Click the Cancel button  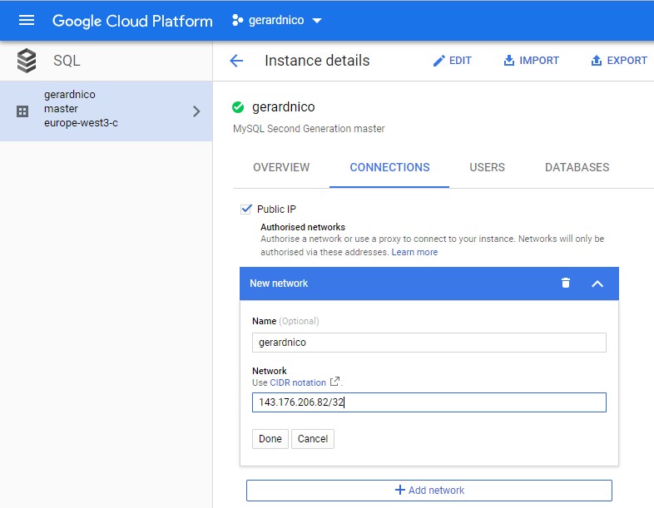pyautogui.click(x=313, y=439)
